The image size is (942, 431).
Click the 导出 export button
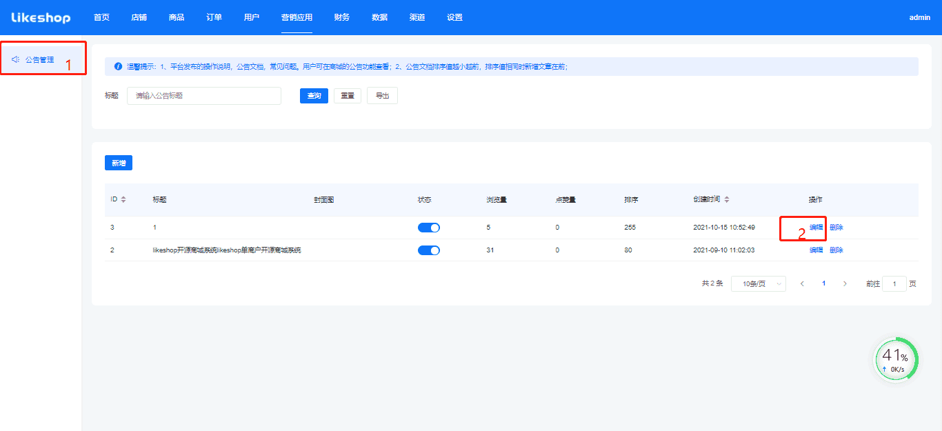coord(382,96)
